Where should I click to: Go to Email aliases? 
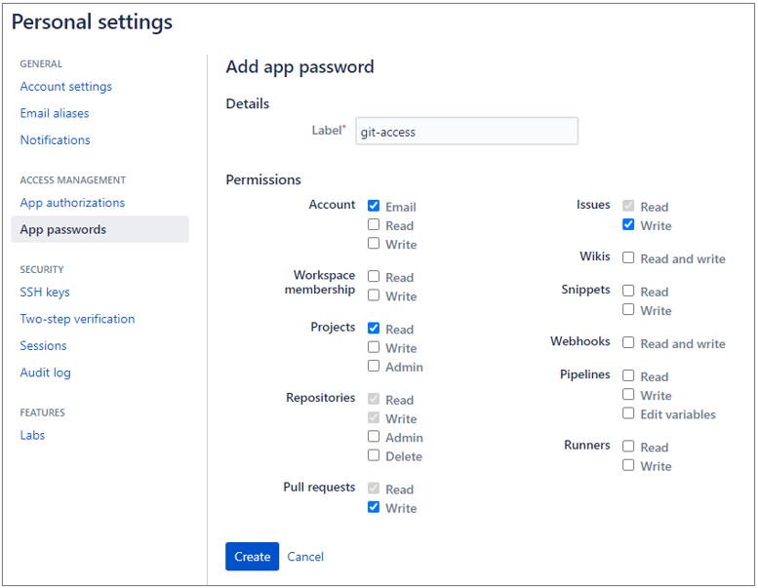click(x=55, y=113)
